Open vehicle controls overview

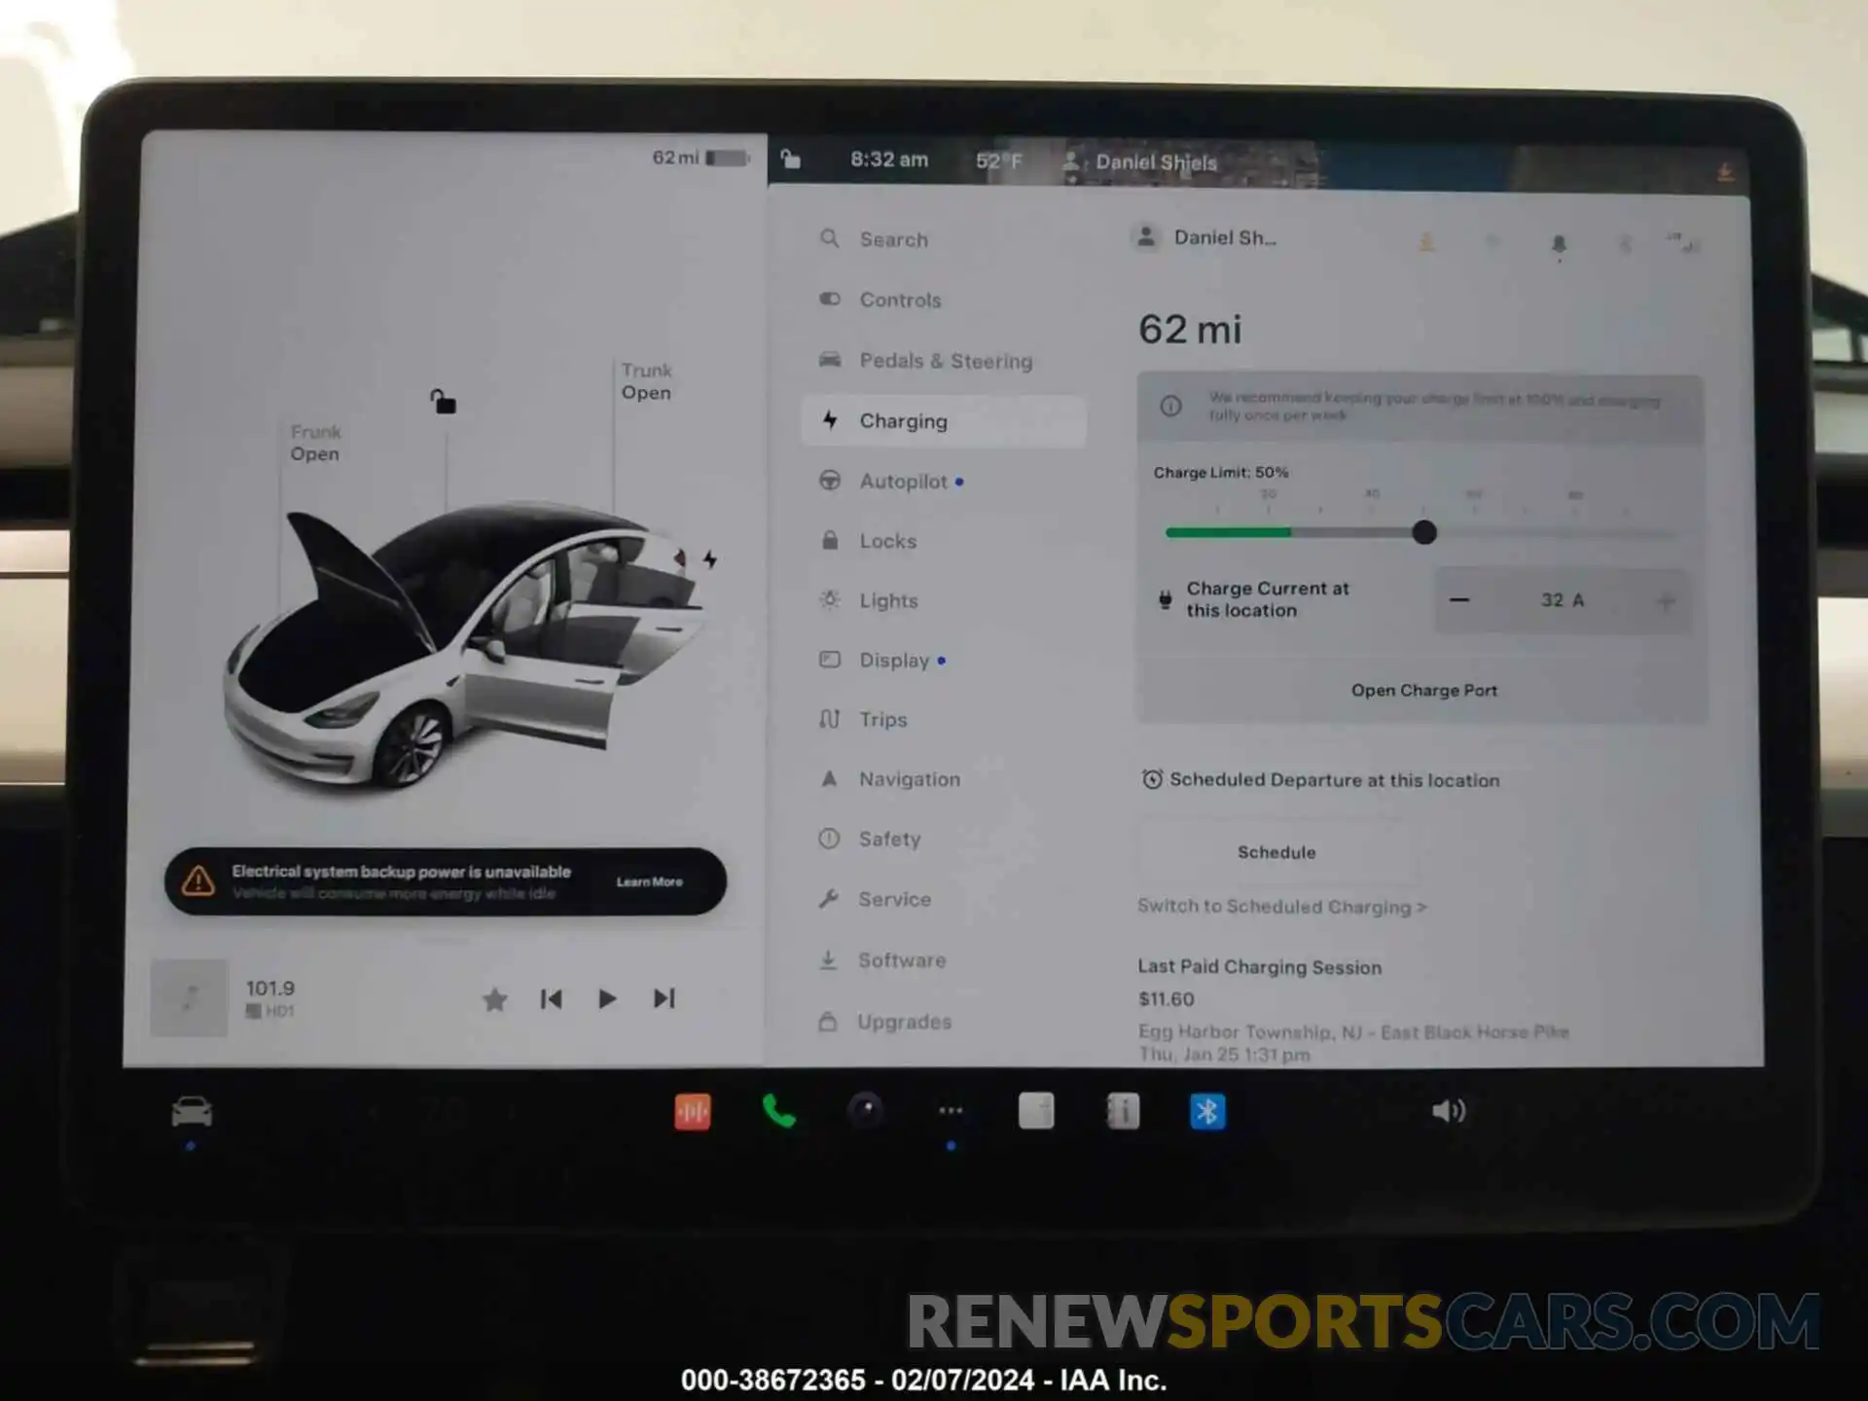[899, 299]
